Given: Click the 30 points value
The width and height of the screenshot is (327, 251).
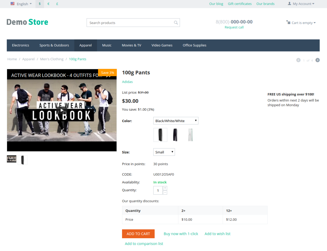Looking at the screenshot, I should 161,164.
